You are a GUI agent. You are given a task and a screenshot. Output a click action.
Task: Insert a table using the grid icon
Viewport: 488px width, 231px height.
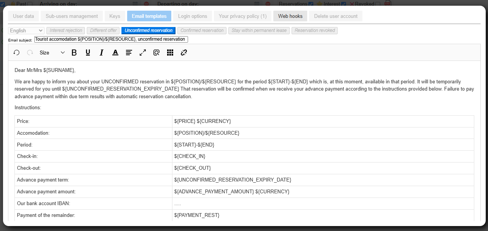170,53
